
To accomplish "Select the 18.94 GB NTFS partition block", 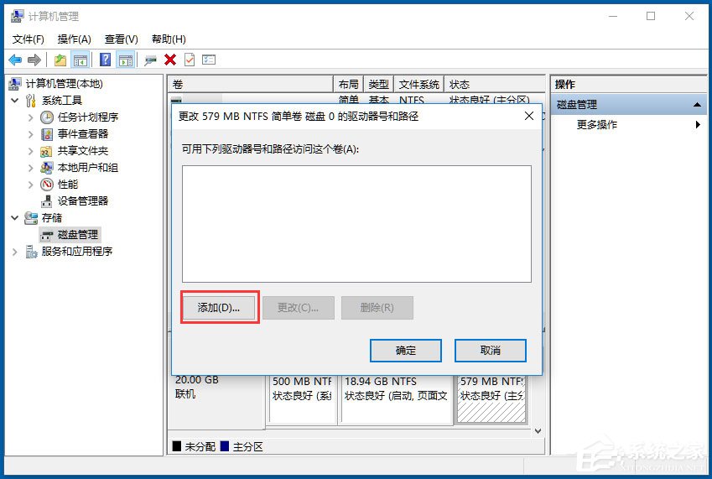I will [x=396, y=399].
